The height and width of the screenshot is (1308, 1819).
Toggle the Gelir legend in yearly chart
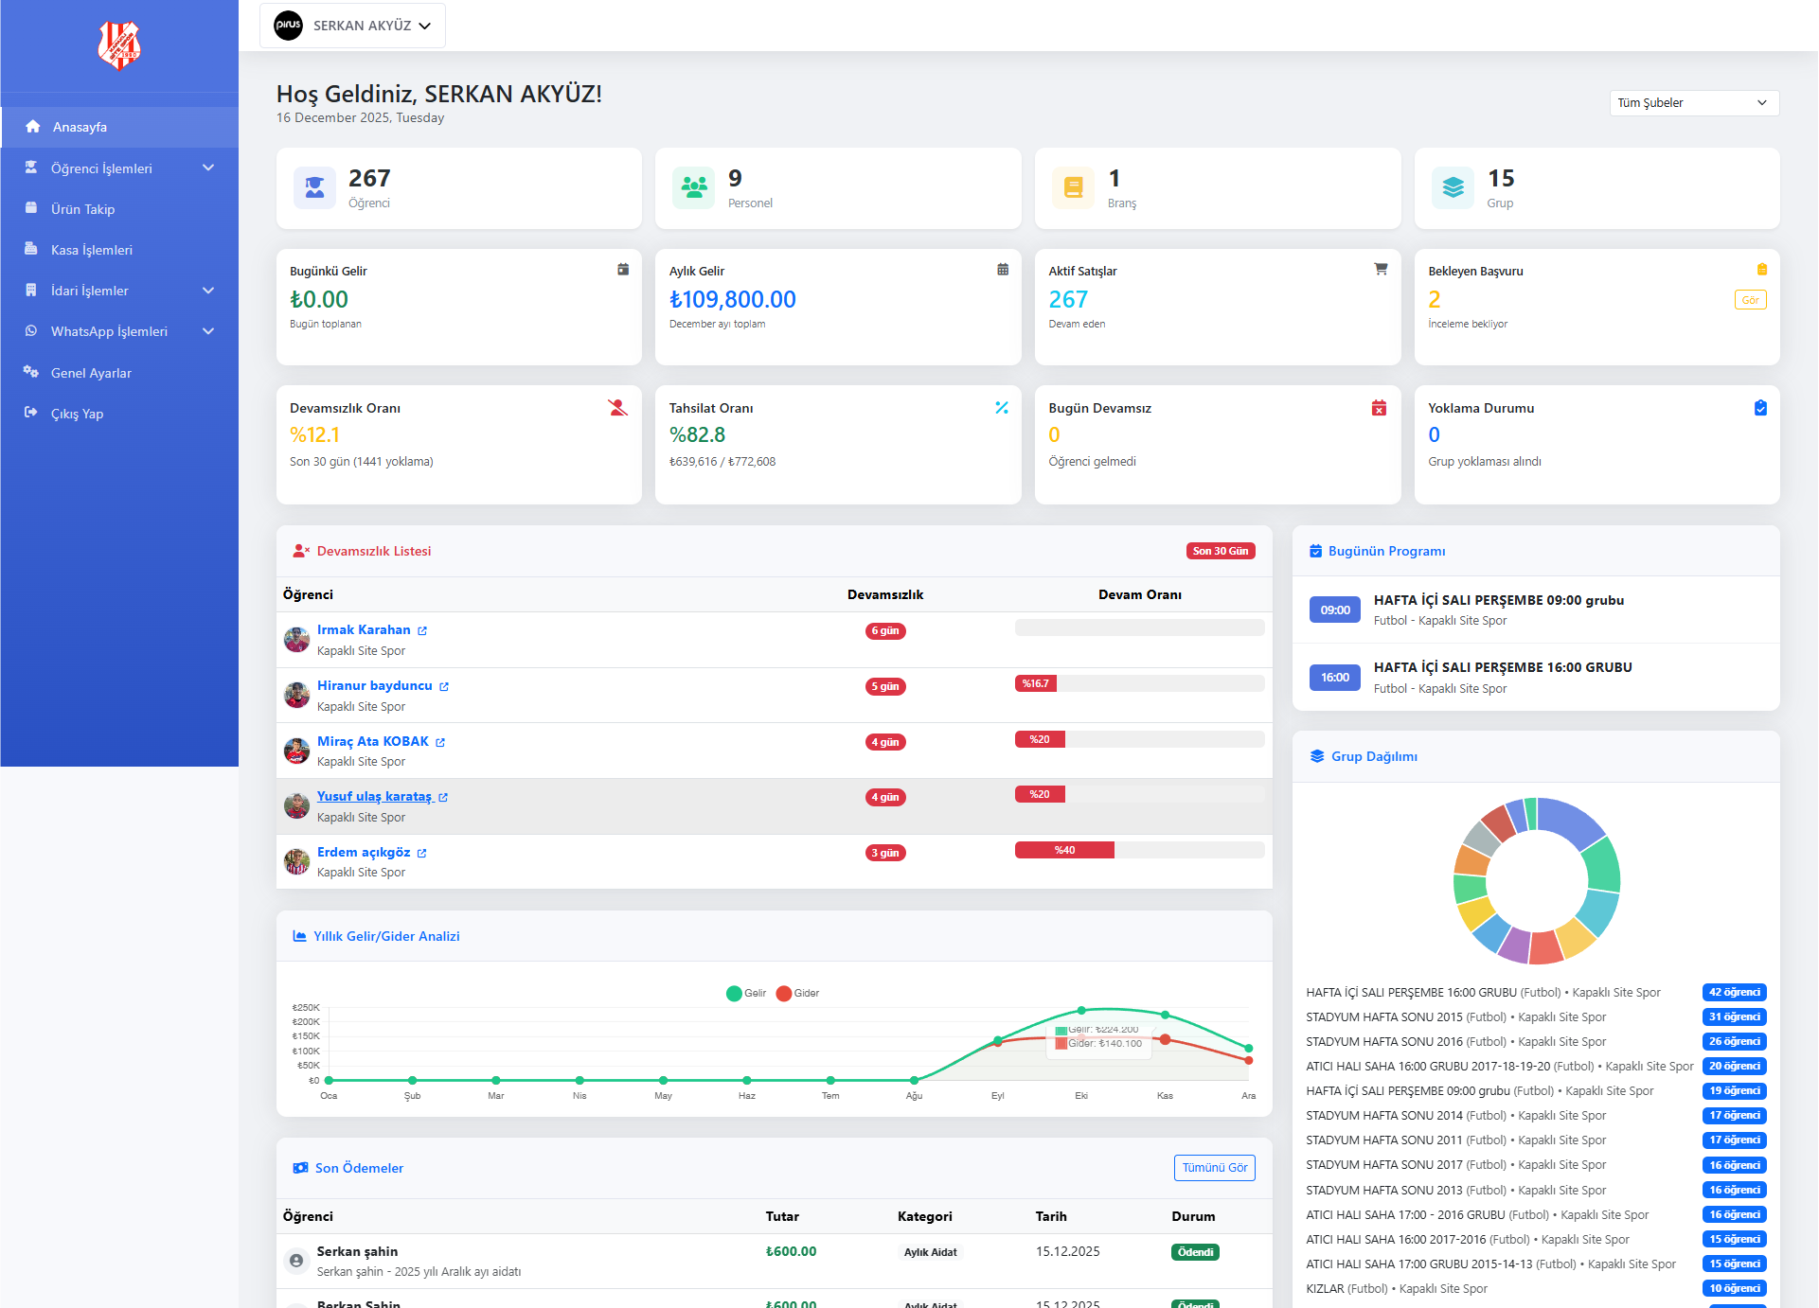click(746, 994)
